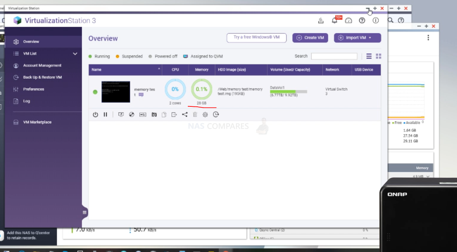This screenshot has height=252, width=457.
Task: Pause the memory test VM
Action: pos(105,115)
